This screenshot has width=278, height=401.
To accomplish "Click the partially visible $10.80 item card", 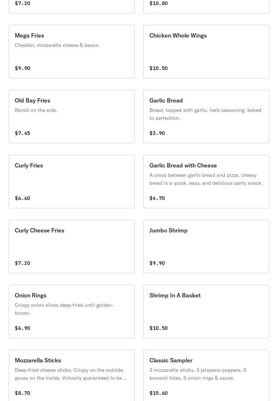I will point(206,6).
